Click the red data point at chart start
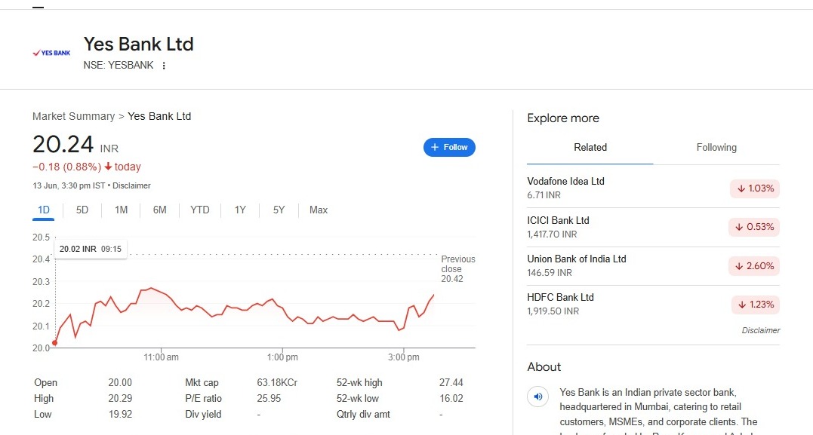 (55, 343)
